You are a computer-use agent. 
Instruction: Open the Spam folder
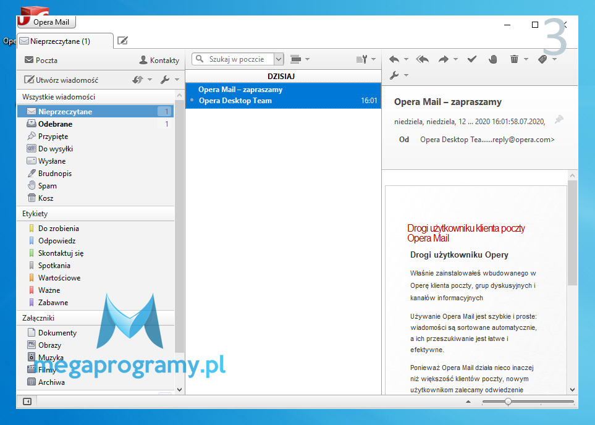point(96,185)
